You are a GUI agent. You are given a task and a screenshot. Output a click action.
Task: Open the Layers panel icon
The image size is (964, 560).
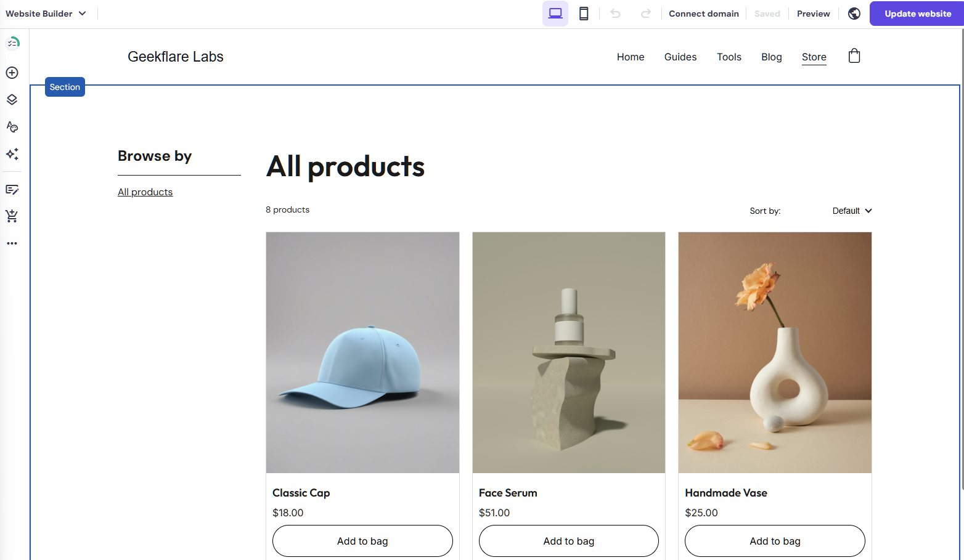tap(12, 100)
